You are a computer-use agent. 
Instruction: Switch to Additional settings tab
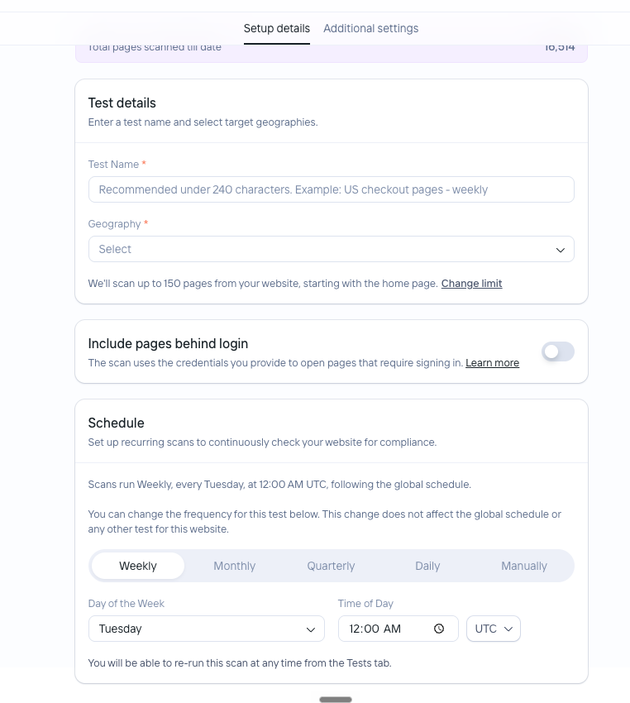(371, 28)
